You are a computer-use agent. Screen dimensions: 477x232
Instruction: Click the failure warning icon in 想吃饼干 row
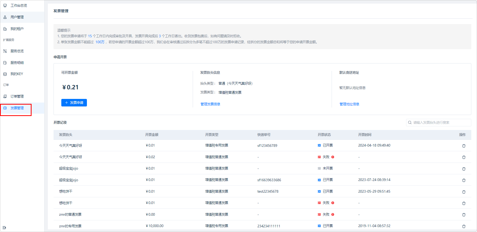coord(333,203)
